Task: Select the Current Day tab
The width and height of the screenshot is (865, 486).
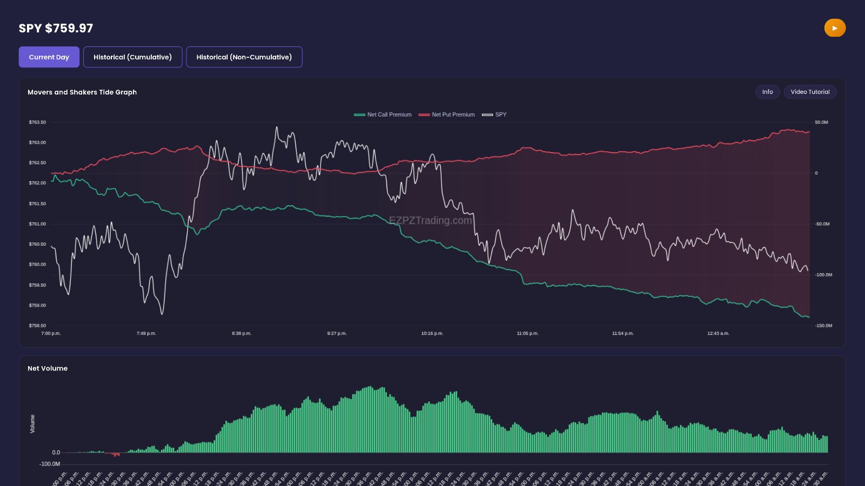Action: pyautogui.click(x=49, y=57)
